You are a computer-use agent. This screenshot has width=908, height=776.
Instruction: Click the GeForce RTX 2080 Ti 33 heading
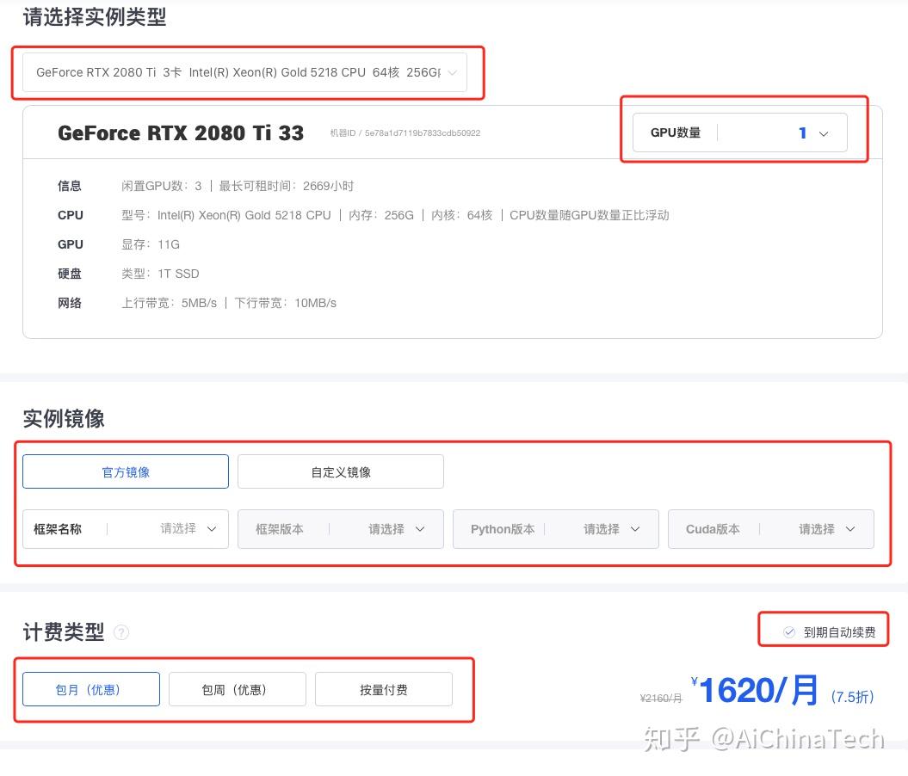[181, 133]
